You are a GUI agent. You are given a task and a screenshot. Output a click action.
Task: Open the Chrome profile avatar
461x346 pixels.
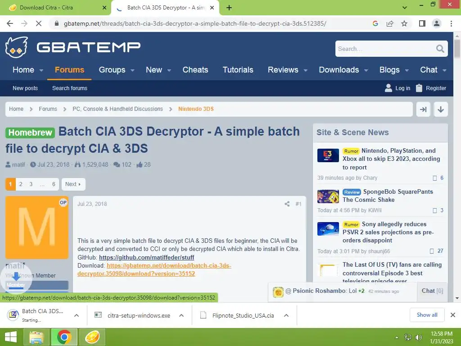point(437,23)
